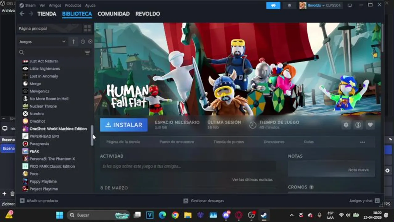
Task: Click the Steam taskbar icon
Action: point(264,215)
